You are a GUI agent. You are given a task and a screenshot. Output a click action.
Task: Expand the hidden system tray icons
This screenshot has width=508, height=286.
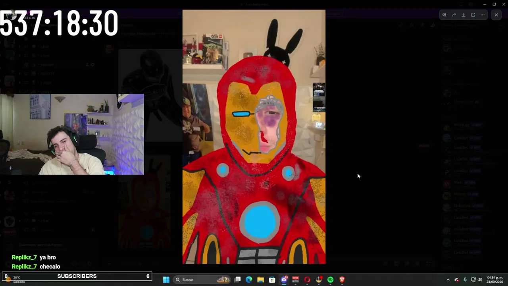[x=448, y=280]
